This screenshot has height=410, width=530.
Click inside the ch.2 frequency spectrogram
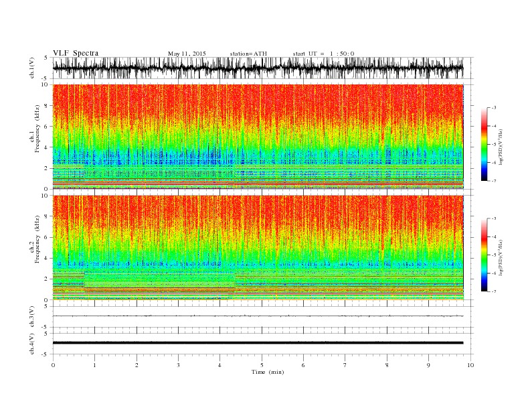tap(258, 247)
